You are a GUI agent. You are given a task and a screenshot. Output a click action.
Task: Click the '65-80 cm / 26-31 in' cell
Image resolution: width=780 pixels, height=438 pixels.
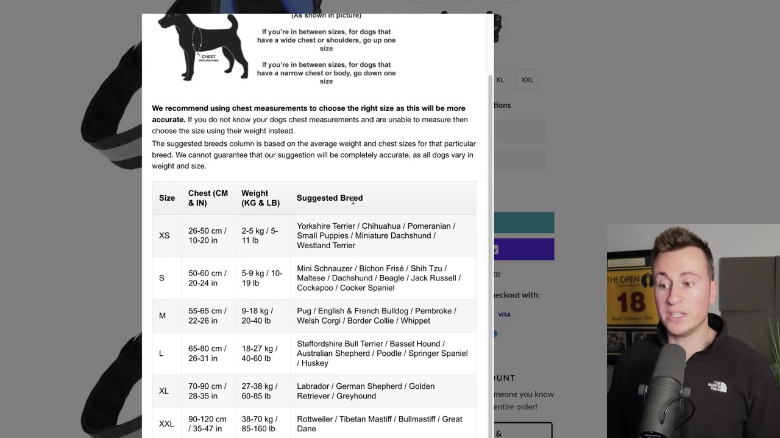(x=208, y=353)
